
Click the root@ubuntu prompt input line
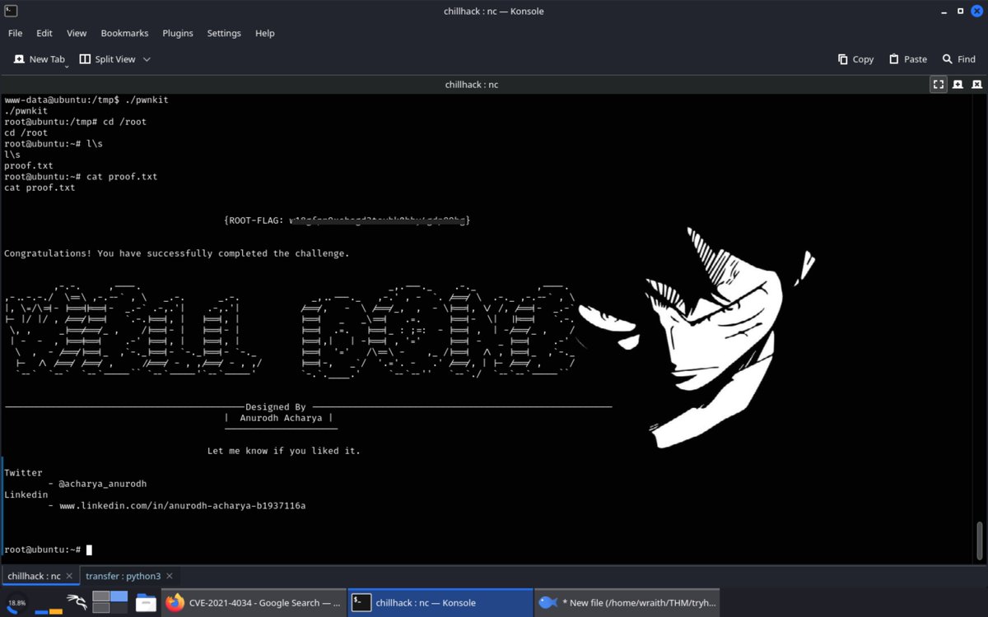pyautogui.click(x=48, y=550)
